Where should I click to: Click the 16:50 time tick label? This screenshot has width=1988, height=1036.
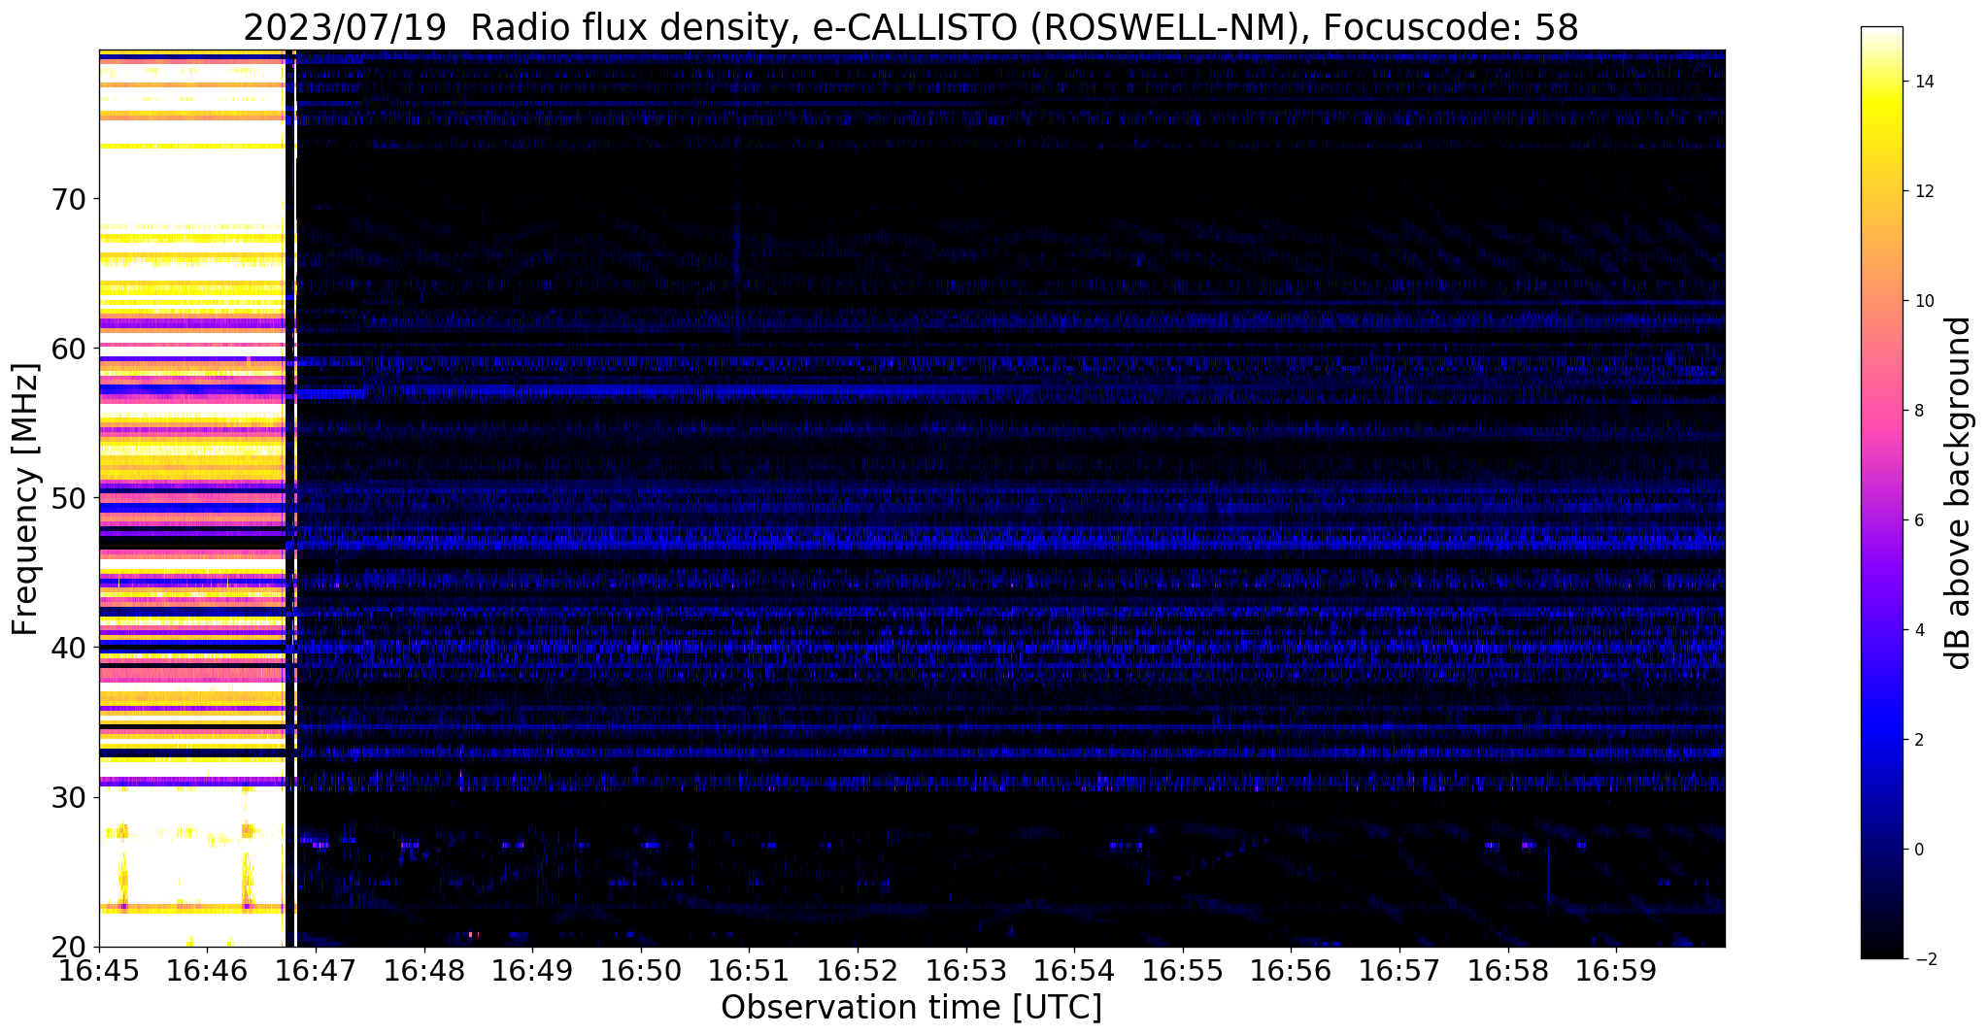641,971
